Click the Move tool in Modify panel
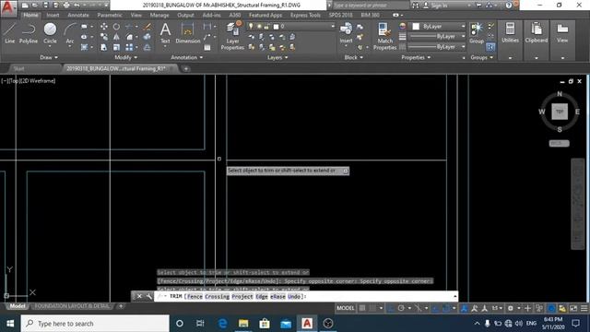The width and height of the screenshot is (590, 332). (x=104, y=27)
